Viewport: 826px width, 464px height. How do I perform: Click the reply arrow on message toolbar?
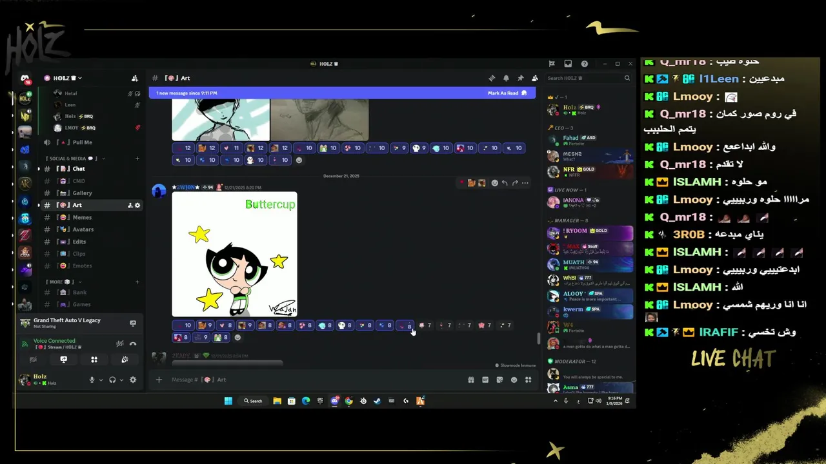click(x=505, y=183)
